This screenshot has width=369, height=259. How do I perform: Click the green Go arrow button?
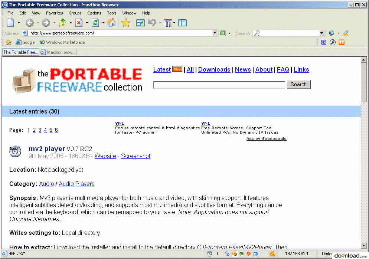pyautogui.click(x=223, y=33)
